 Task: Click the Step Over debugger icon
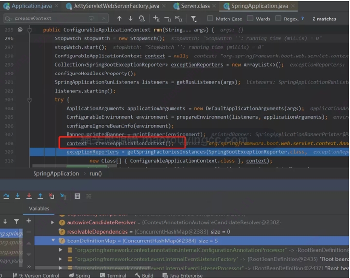tap(6, 196)
